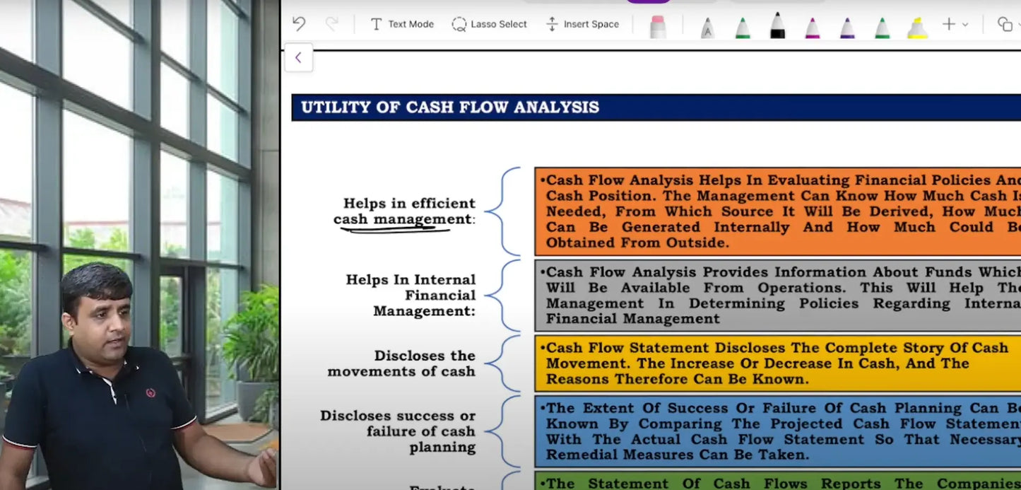Select the black pen tool

pyautogui.click(x=777, y=26)
